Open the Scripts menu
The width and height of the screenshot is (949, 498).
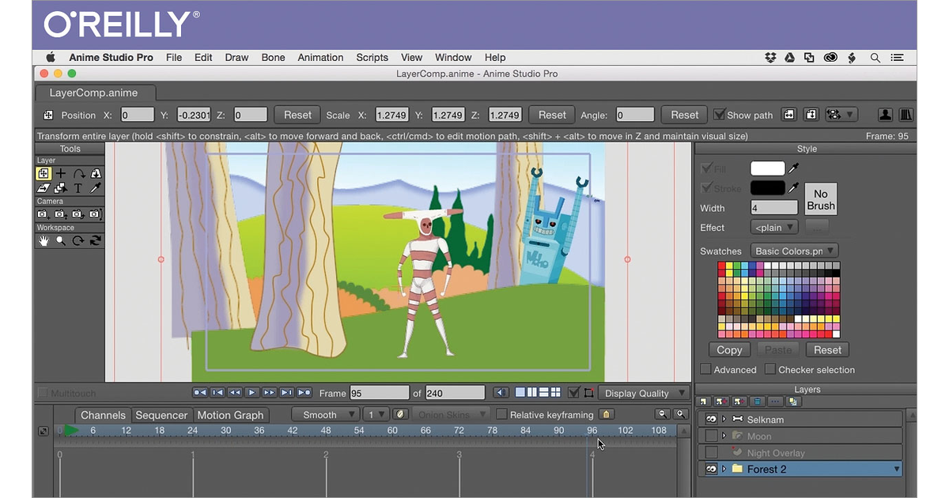(372, 58)
